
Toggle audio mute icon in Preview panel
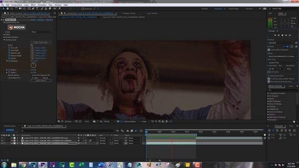288,47
